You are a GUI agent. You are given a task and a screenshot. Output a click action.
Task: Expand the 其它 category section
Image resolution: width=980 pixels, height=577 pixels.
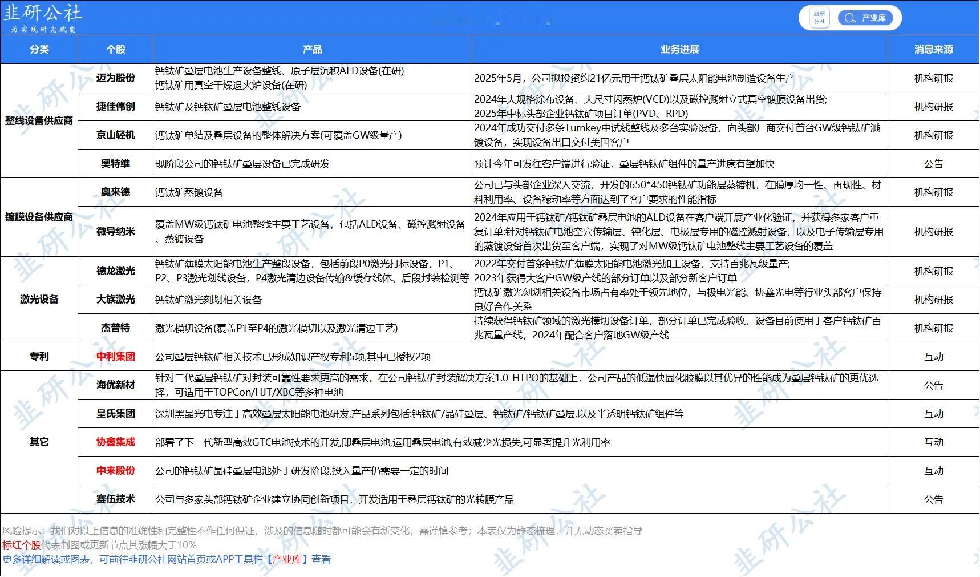coord(39,442)
